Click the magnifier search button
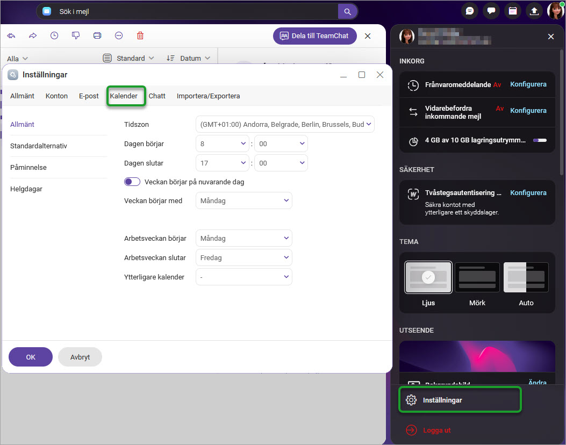 tap(347, 11)
